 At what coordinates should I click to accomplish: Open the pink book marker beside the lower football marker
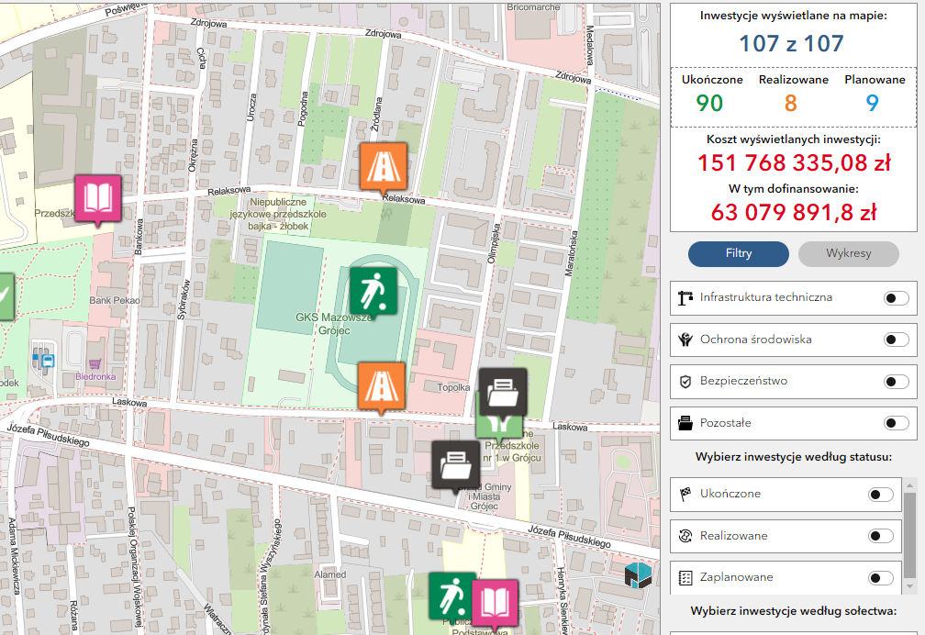click(495, 603)
